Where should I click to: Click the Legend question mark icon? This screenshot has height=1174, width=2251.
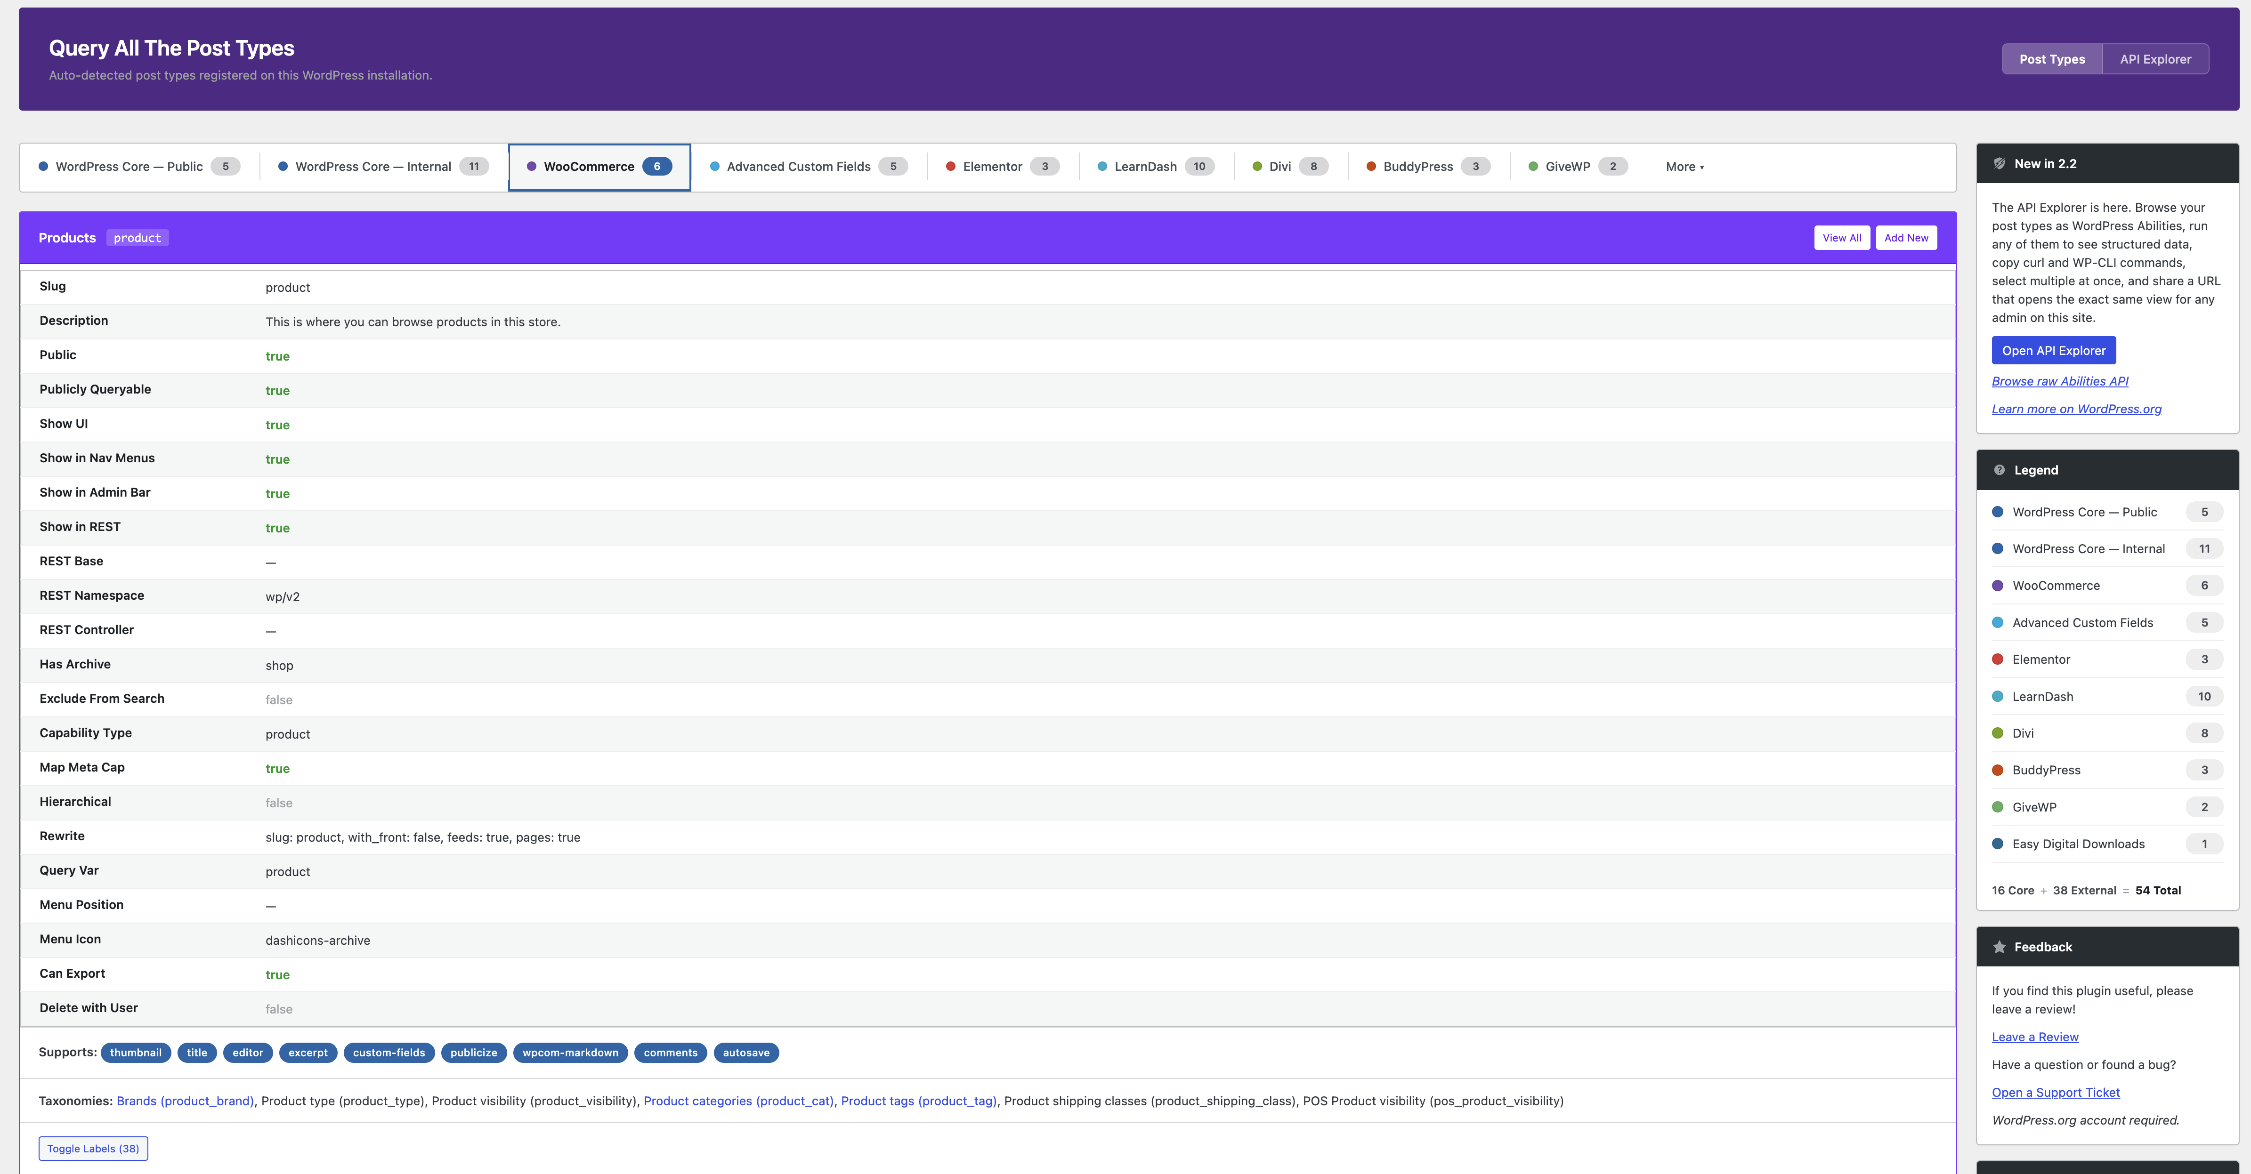tap(1999, 470)
